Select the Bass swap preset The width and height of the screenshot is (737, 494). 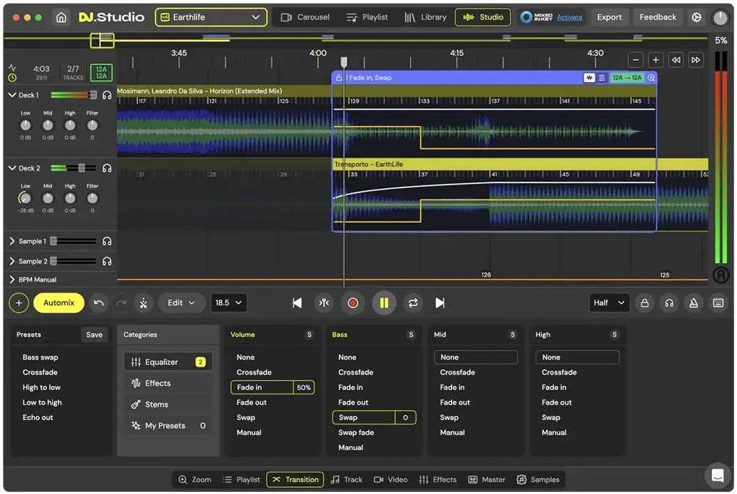tap(40, 357)
